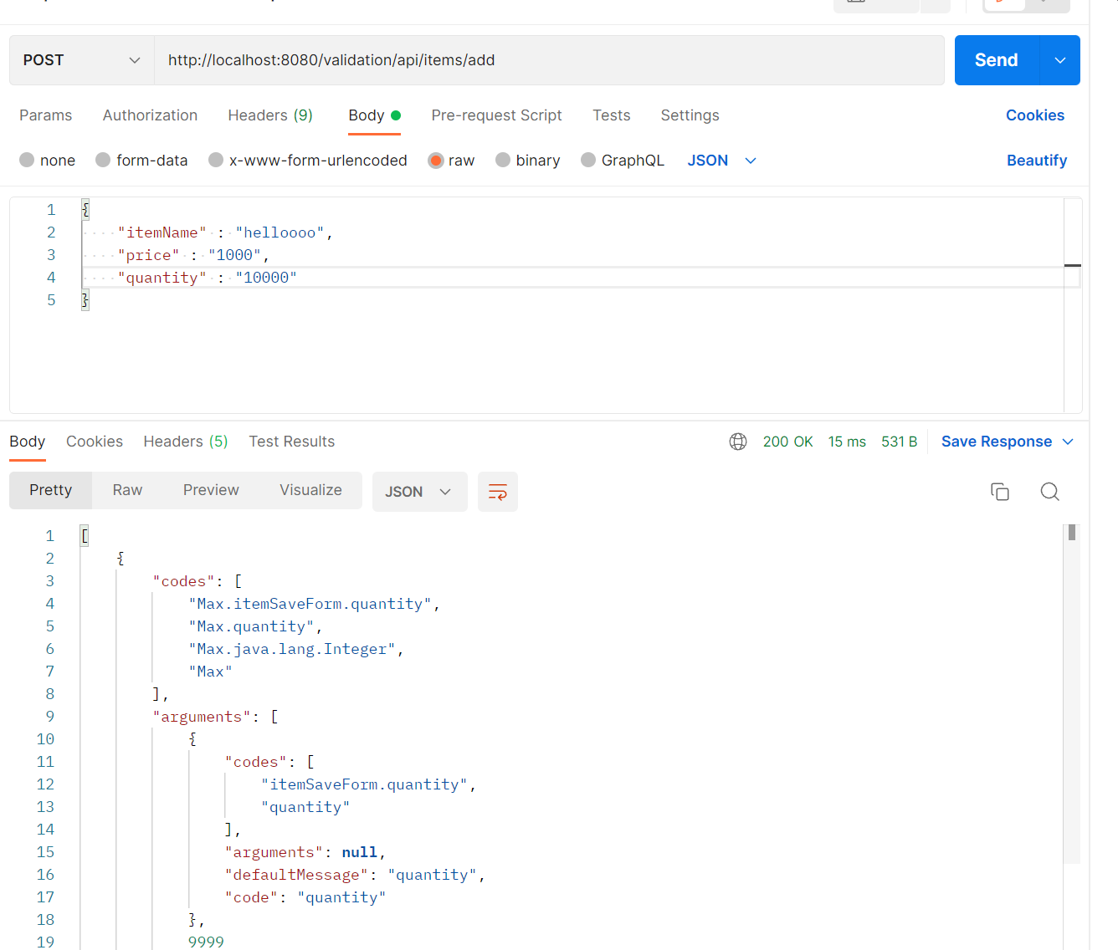
Task: Click the 531 B response size
Action: pyautogui.click(x=900, y=442)
